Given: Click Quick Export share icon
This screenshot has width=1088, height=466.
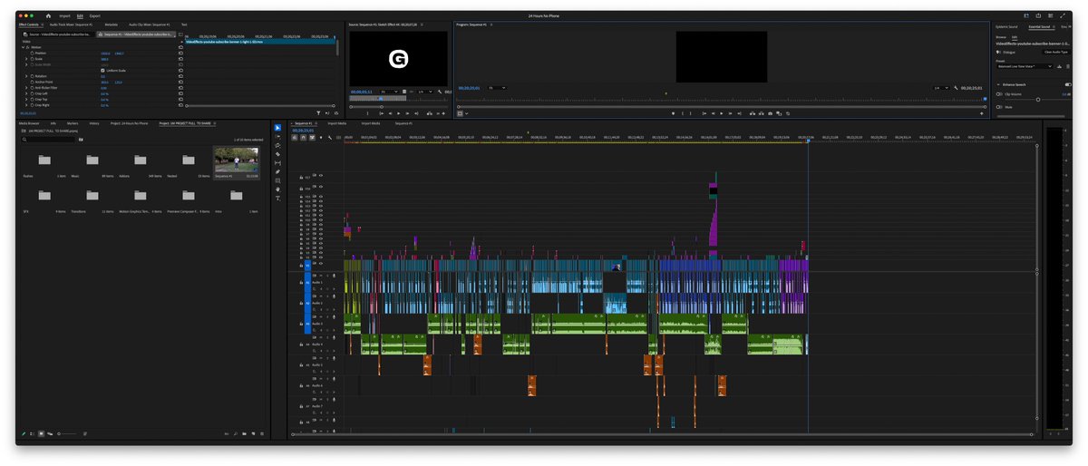Looking at the screenshot, I should (x=1038, y=15).
